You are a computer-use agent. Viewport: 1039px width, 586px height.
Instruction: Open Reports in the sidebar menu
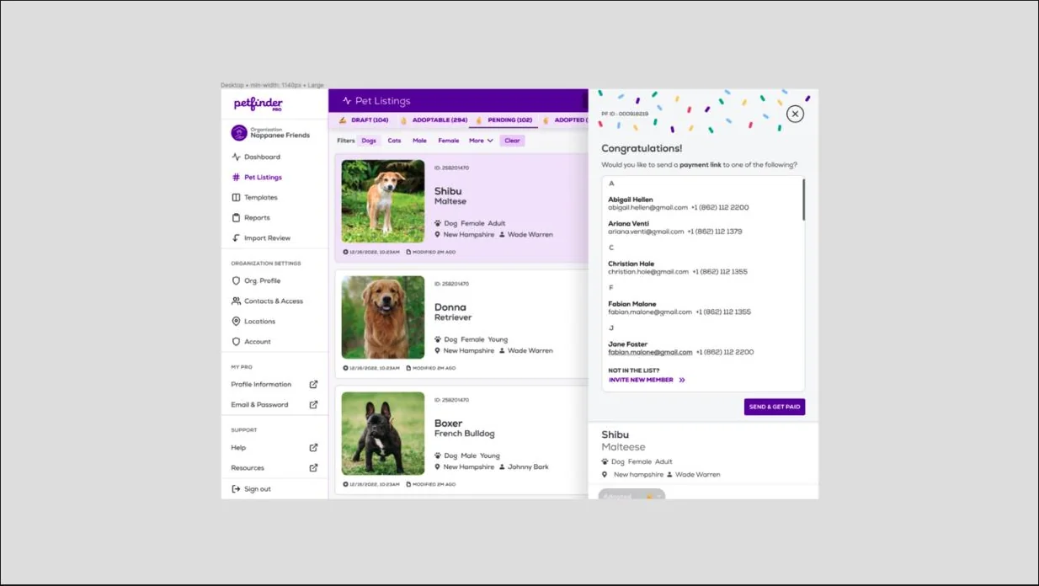pos(257,217)
